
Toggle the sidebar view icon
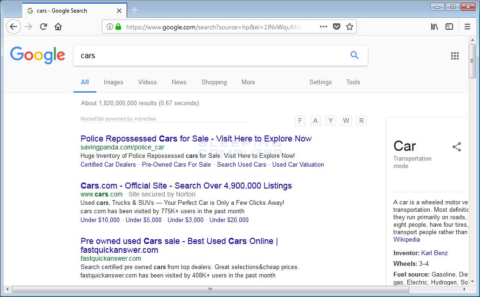(x=449, y=27)
